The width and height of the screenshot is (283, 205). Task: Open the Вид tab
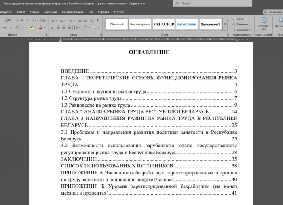coord(91,12)
